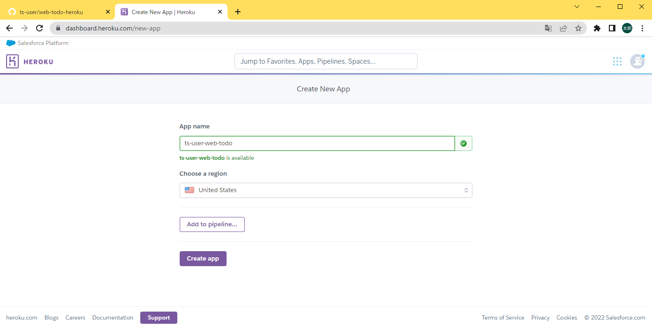Viewport: 652px width, 328px height.
Task: Click the Google Translate icon in address bar
Action: tap(548, 28)
